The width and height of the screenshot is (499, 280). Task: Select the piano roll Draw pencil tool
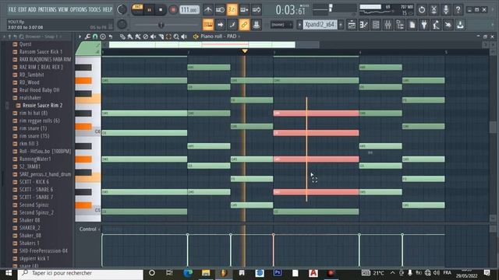tap(122, 37)
